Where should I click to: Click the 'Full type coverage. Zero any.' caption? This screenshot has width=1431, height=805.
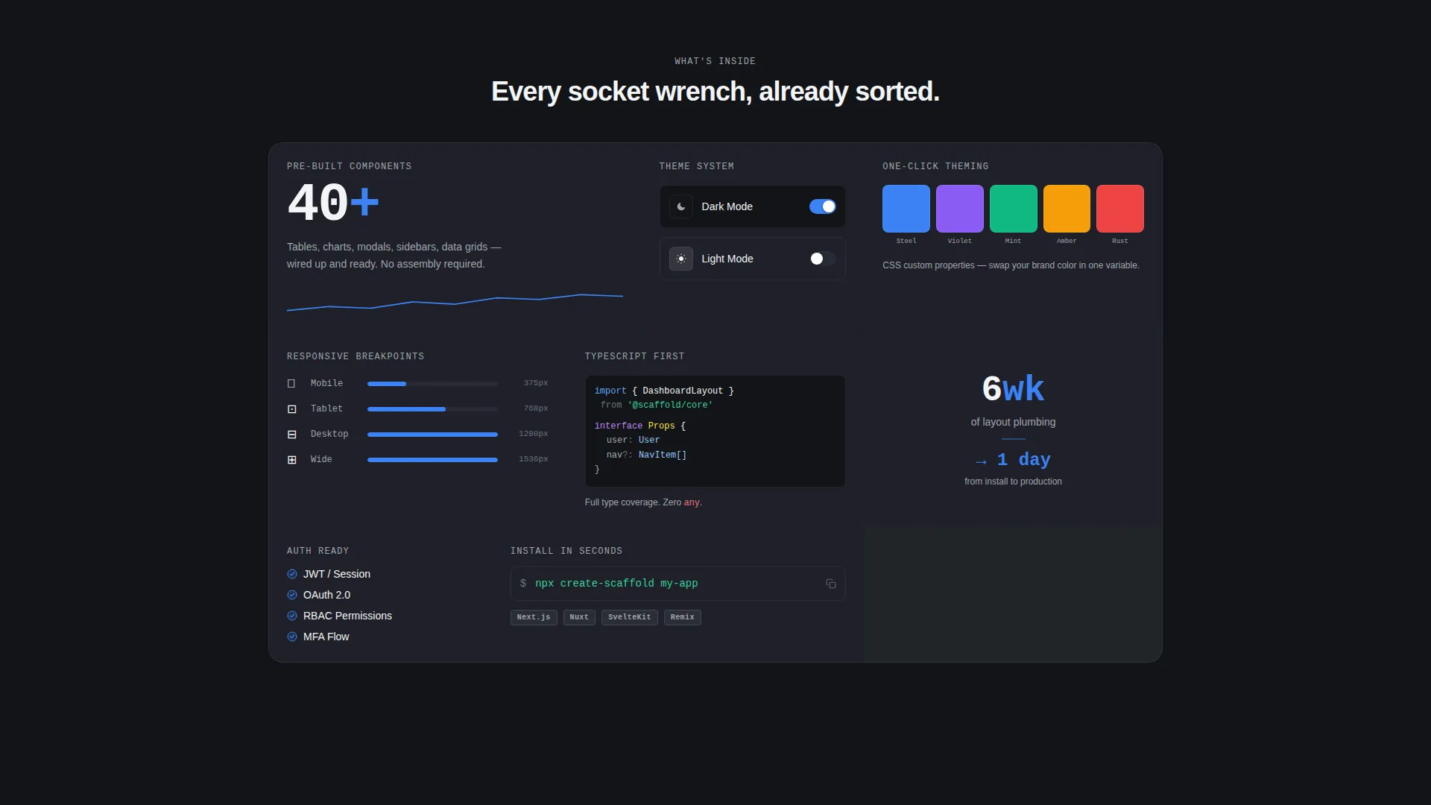point(643,502)
